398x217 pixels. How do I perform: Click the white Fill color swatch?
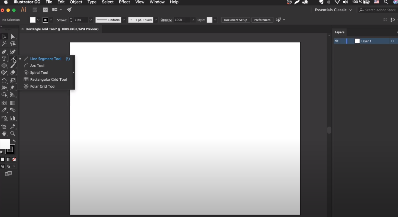tap(5, 144)
